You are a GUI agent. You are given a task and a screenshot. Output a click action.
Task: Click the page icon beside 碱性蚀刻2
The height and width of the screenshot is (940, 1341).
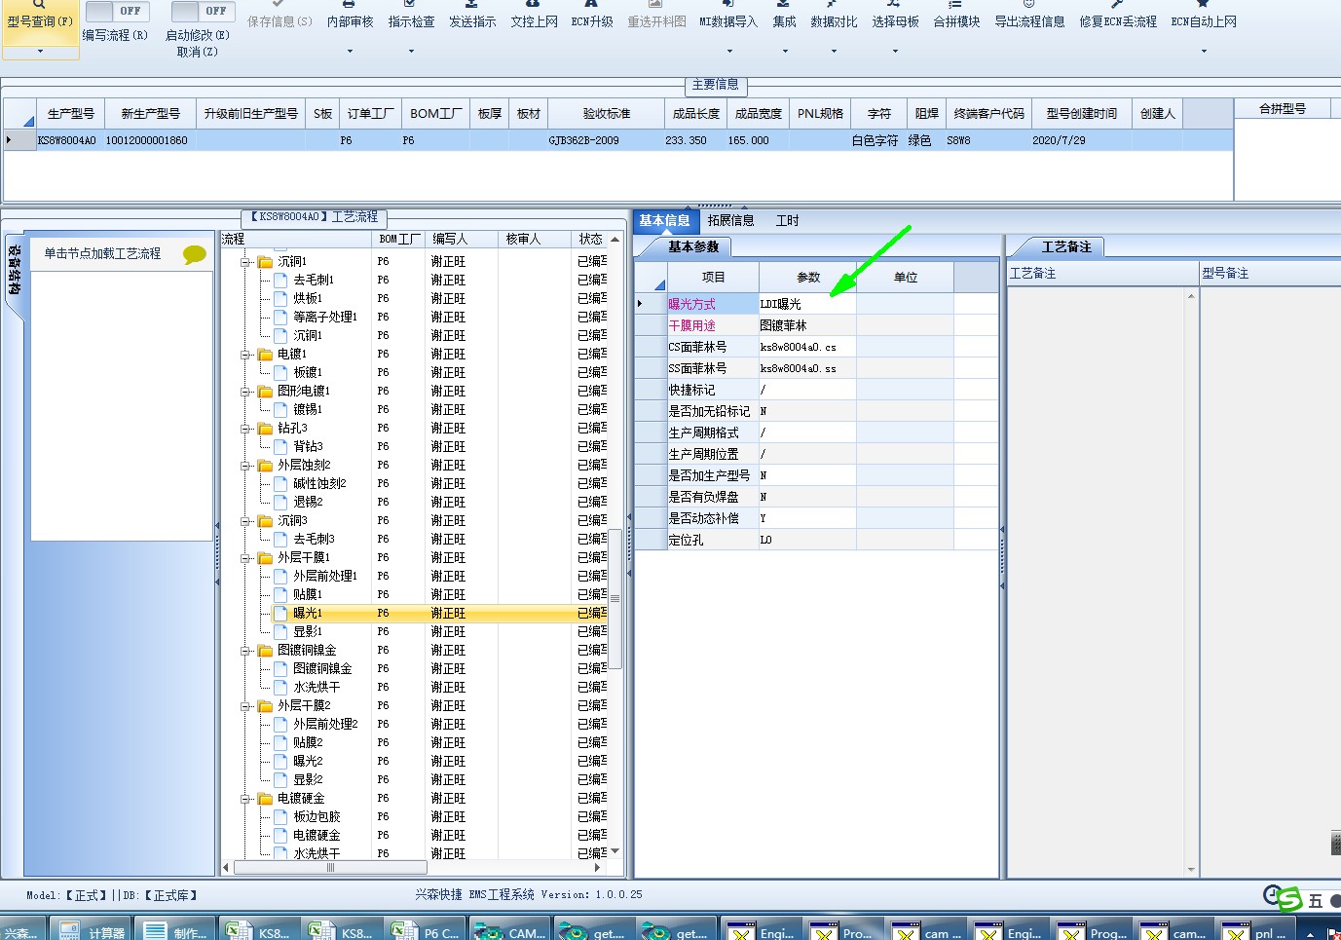[281, 484]
